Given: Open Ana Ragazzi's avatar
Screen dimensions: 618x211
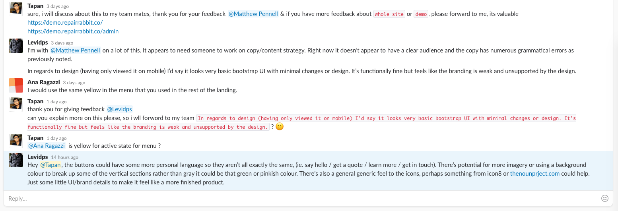Looking at the screenshot, I should coord(16,85).
